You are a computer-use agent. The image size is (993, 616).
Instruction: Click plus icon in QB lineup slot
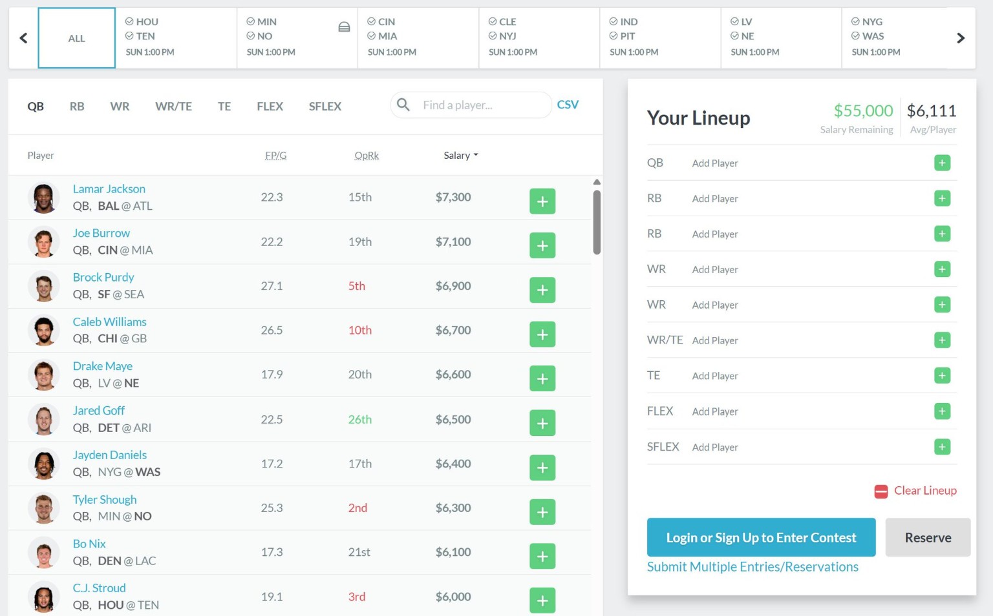[x=942, y=163]
